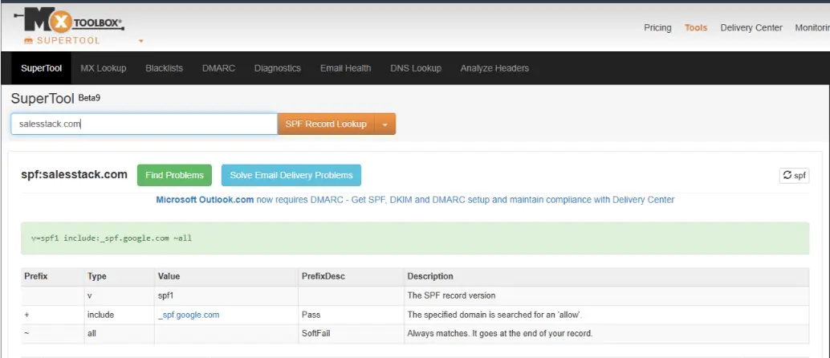Open the Pricing page

click(x=657, y=27)
